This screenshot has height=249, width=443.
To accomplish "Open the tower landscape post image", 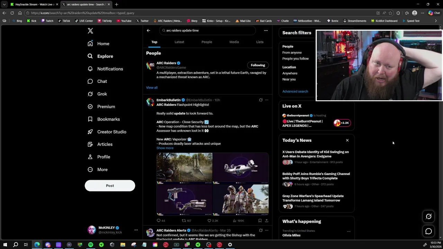I will click(184, 167).
